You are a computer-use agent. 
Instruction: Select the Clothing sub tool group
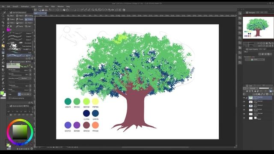click(29, 16)
